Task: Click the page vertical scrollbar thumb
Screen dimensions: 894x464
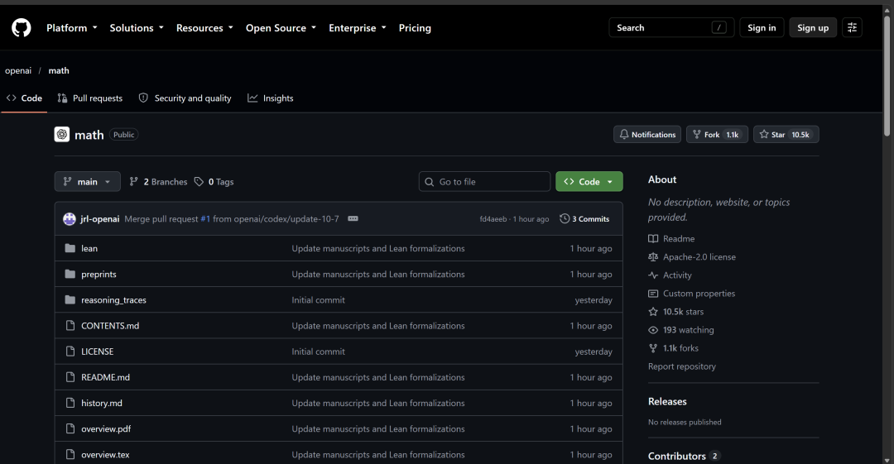Action: pyautogui.click(x=887, y=74)
